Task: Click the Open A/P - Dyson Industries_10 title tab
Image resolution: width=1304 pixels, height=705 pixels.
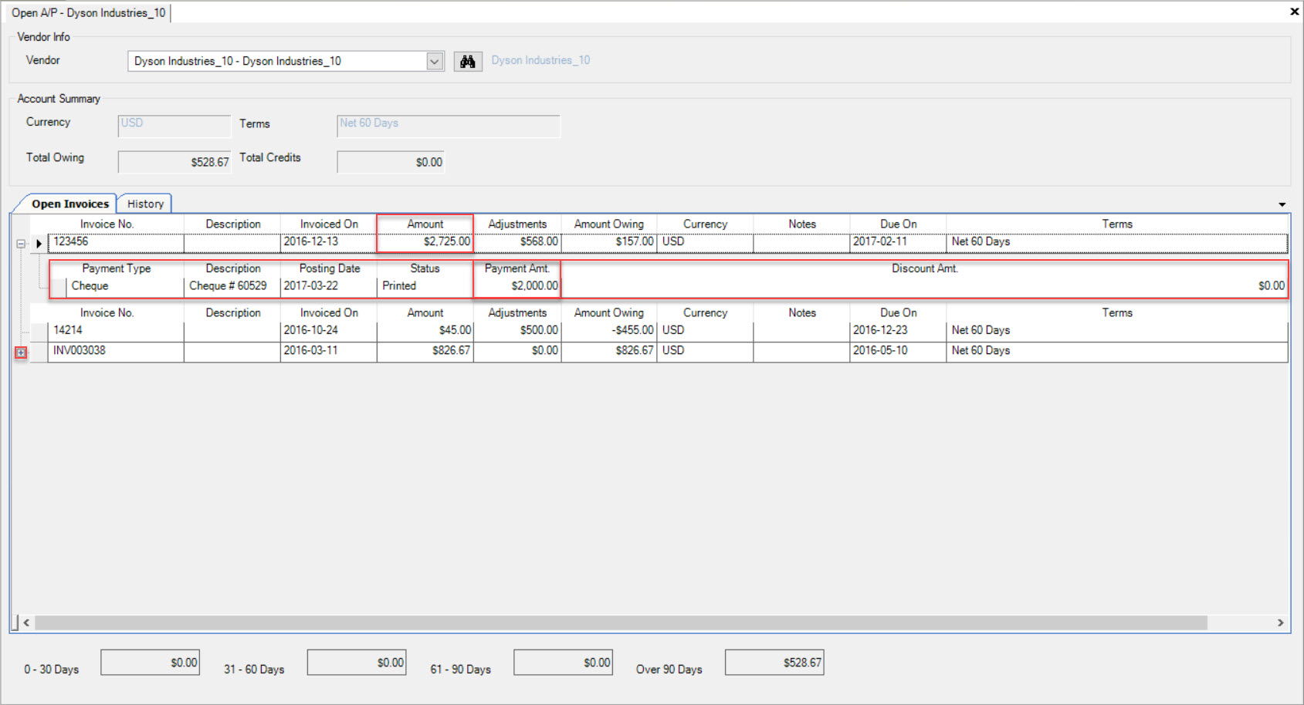Action: tap(88, 13)
